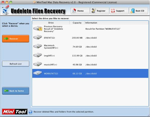Click the drive icon next to EFI(FAT32)
The image size is (150, 117).
pyautogui.click(x=38, y=37)
